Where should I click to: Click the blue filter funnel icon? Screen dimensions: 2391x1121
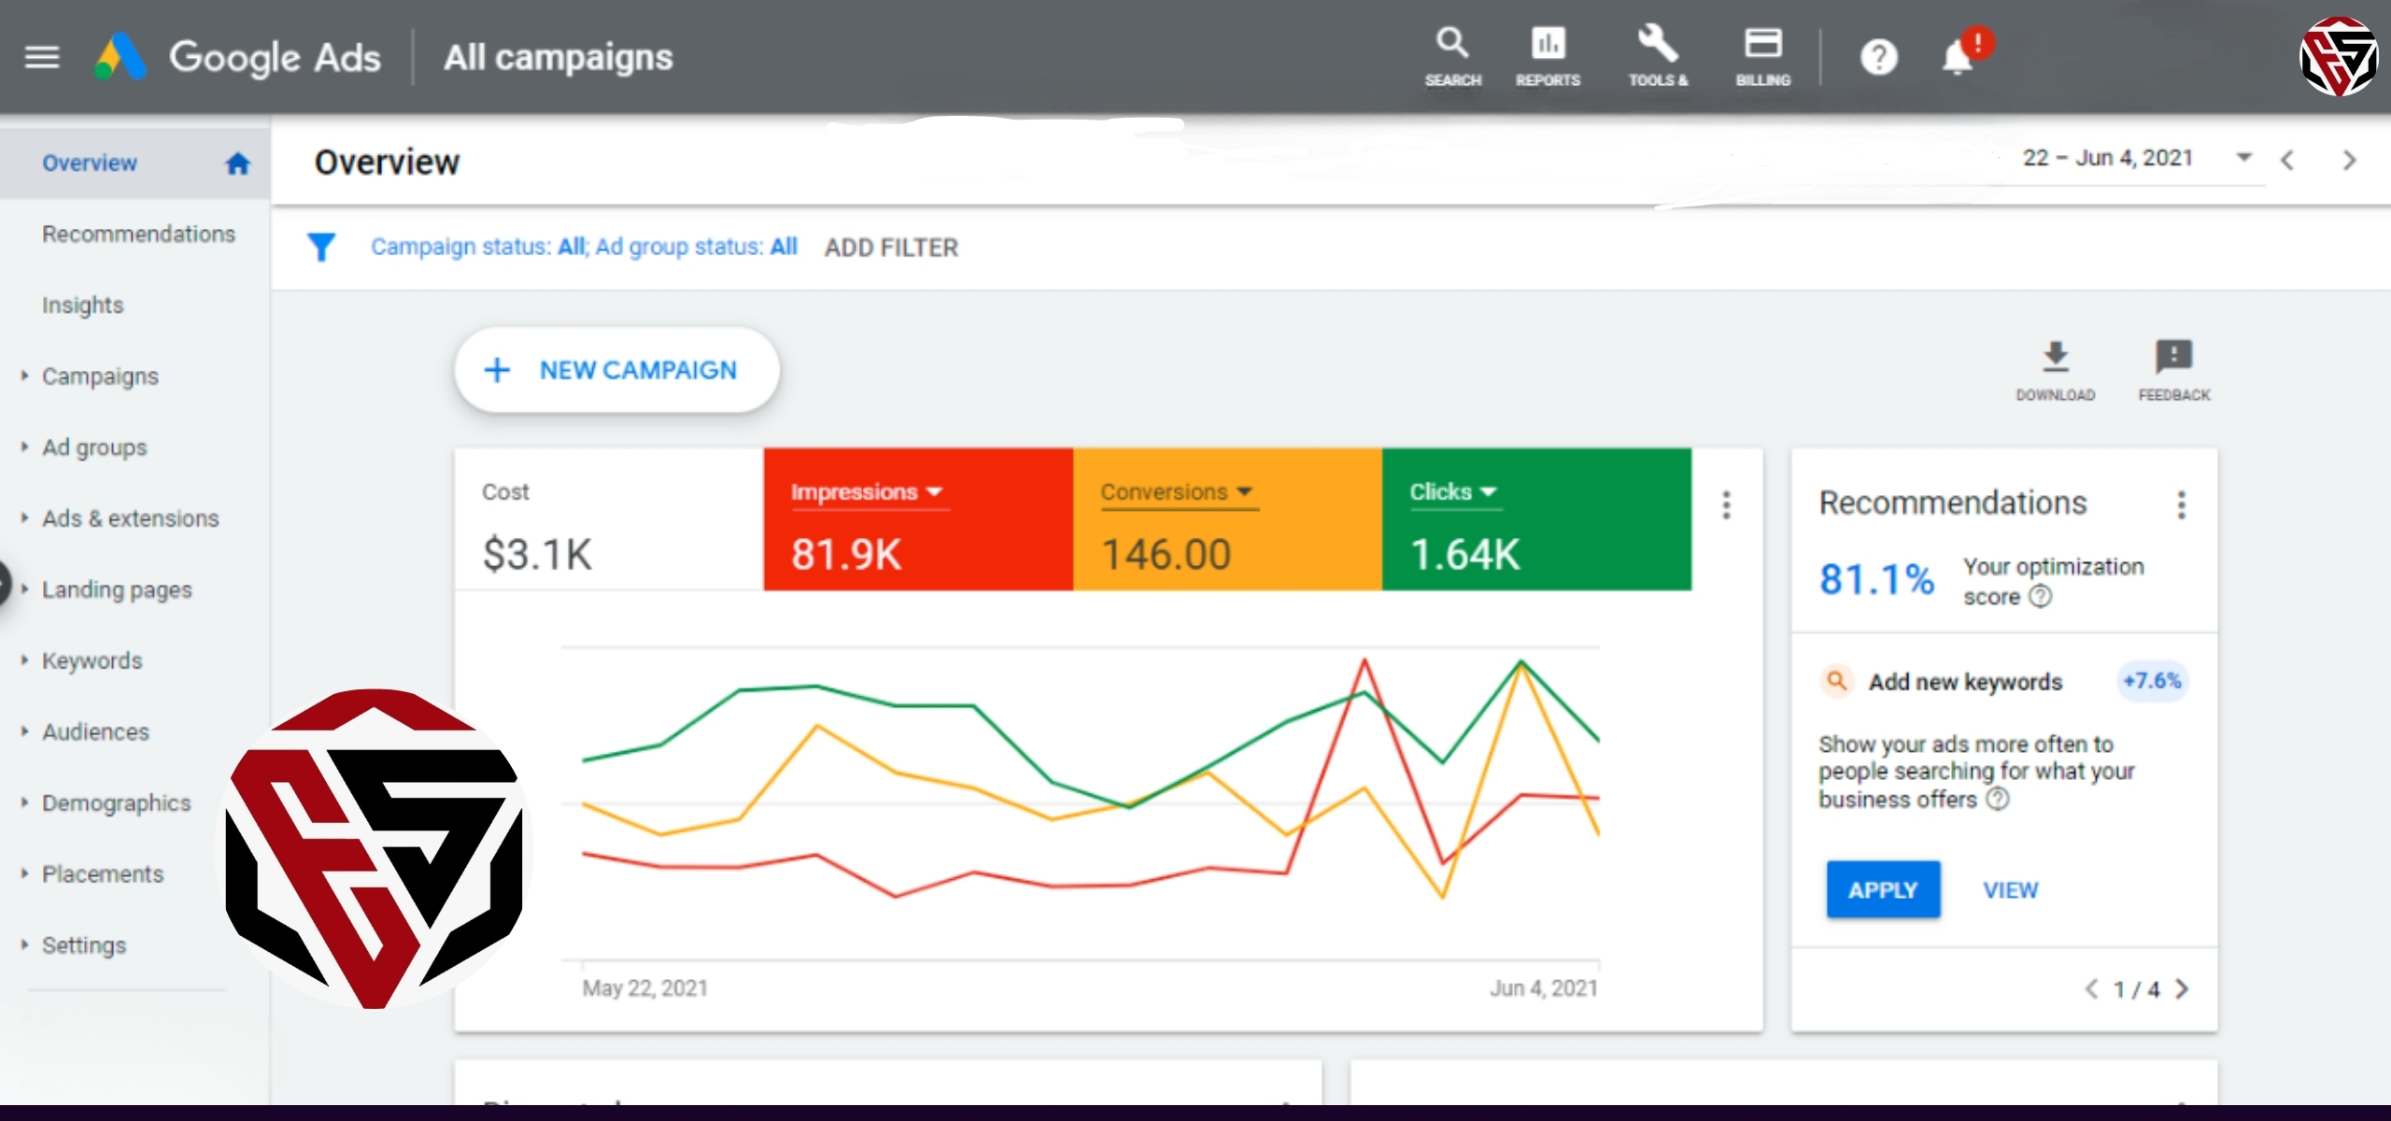321,247
